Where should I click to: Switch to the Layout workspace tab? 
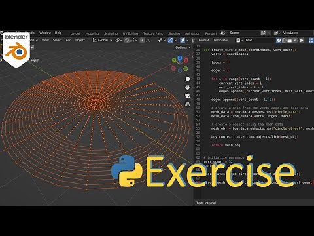click(x=75, y=33)
